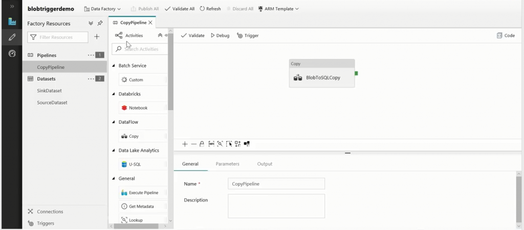Collapse all Factory Resources double chevron
Image resolution: width=524 pixels, height=230 pixels.
91,23
